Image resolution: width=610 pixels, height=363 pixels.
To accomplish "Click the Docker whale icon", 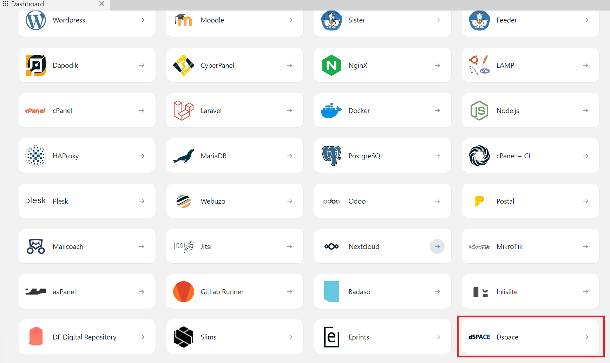I will (x=331, y=111).
